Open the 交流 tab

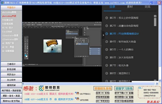(x=147, y=7)
